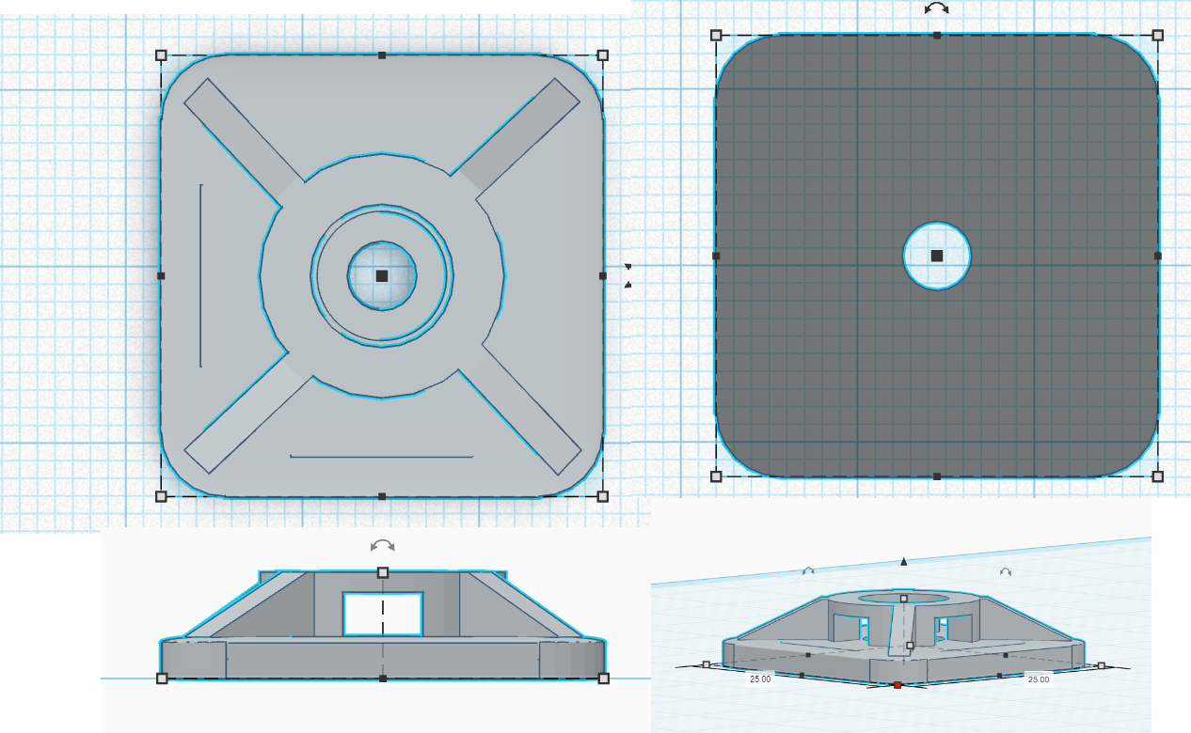
Task: Click the left curved rotation arrow in the perspective view
Action: pyautogui.click(x=807, y=570)
